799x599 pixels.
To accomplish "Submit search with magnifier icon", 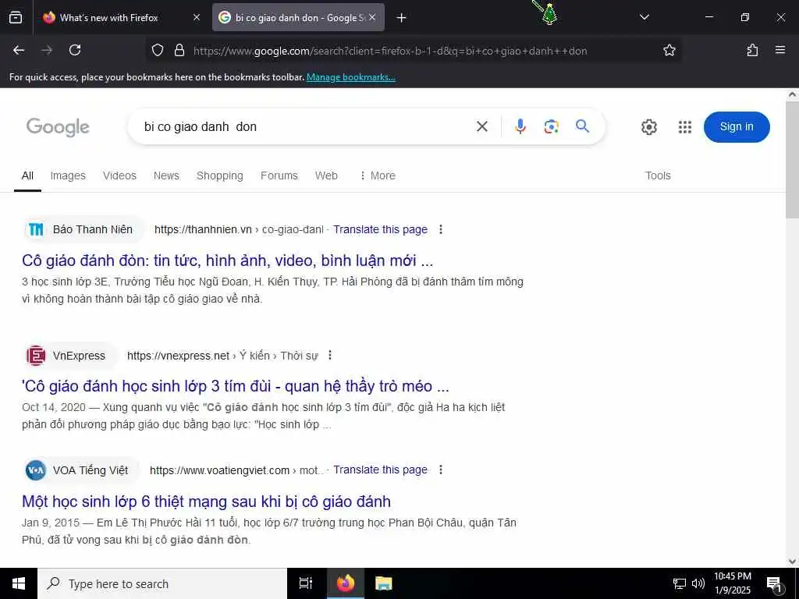I will tap(582, 126).
